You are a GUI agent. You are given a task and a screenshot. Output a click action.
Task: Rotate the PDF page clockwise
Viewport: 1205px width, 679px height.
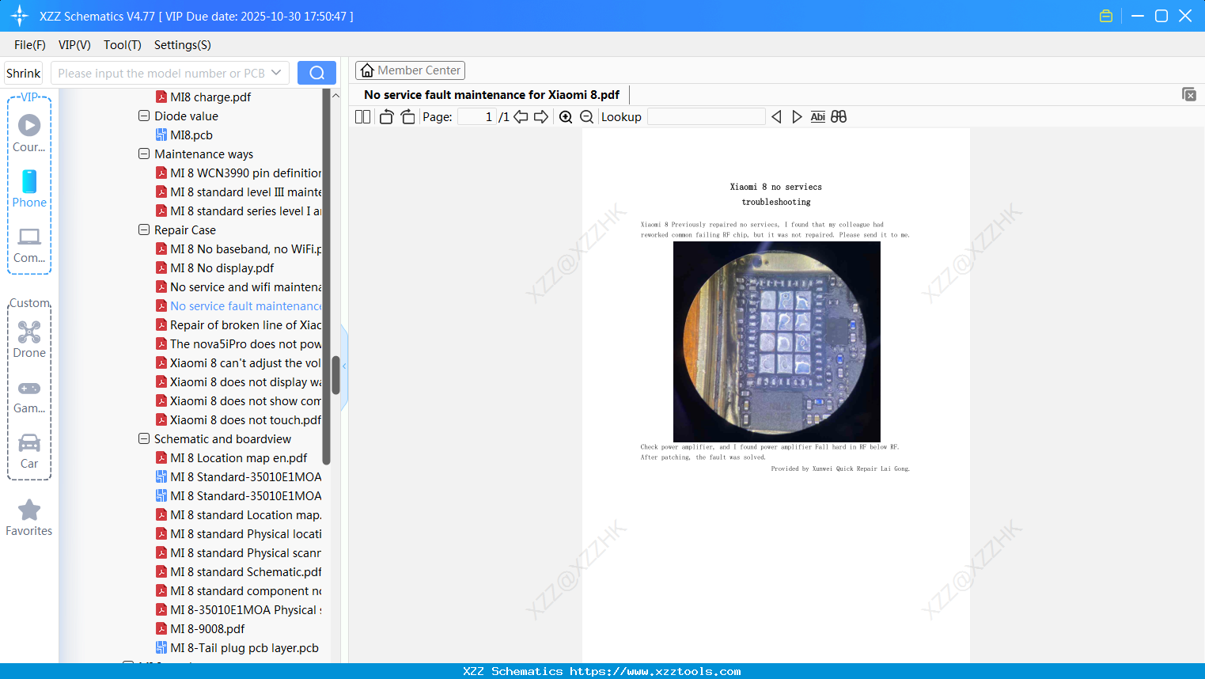tap(407, 117)
